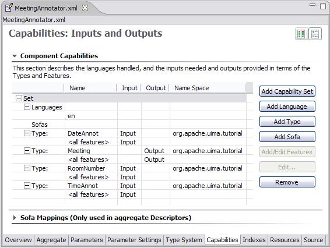The image size is (330, 248).
Task: Collapse the Set tree node
Action: tap(19, 98)
